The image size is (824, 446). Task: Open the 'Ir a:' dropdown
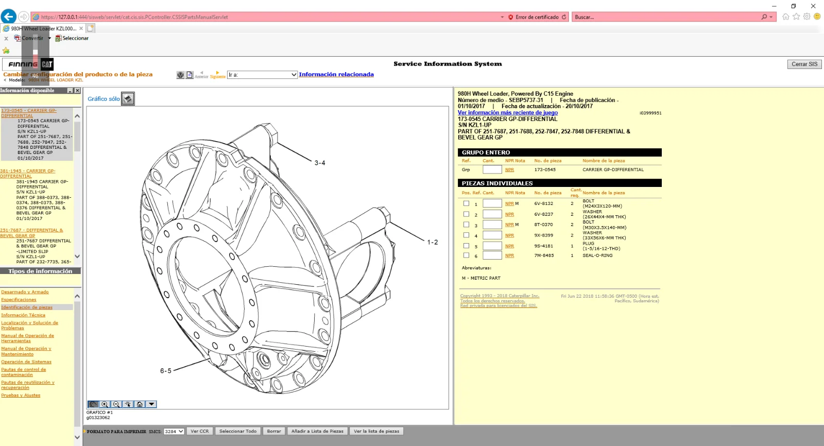click(263, 75)
